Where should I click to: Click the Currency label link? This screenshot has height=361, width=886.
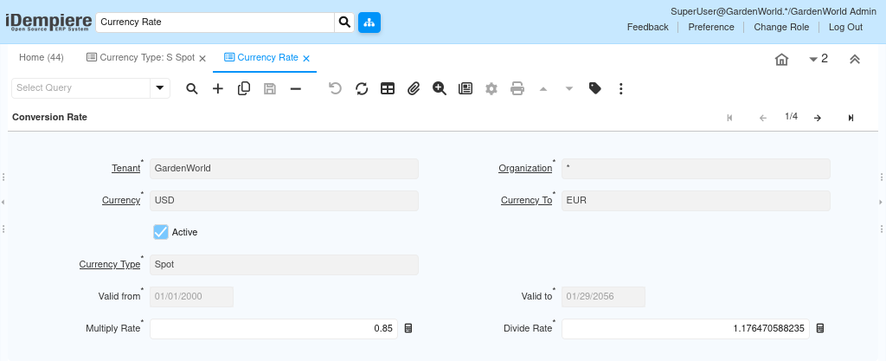point(121,201)
